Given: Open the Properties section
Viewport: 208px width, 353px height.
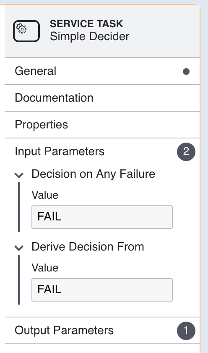Looking at the screenshot, I should click(x=102, y=125).
